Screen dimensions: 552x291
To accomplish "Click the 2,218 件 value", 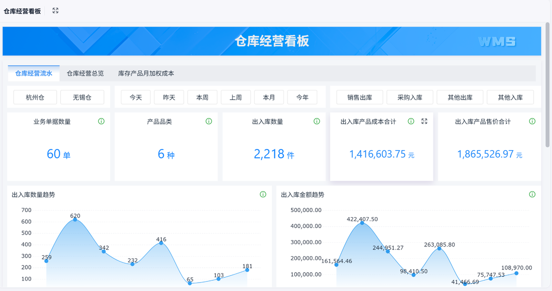I will pos(274,154).
